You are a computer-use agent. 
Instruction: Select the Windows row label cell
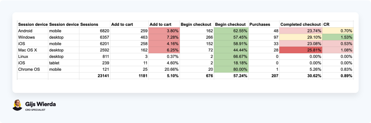coord(33,37)
